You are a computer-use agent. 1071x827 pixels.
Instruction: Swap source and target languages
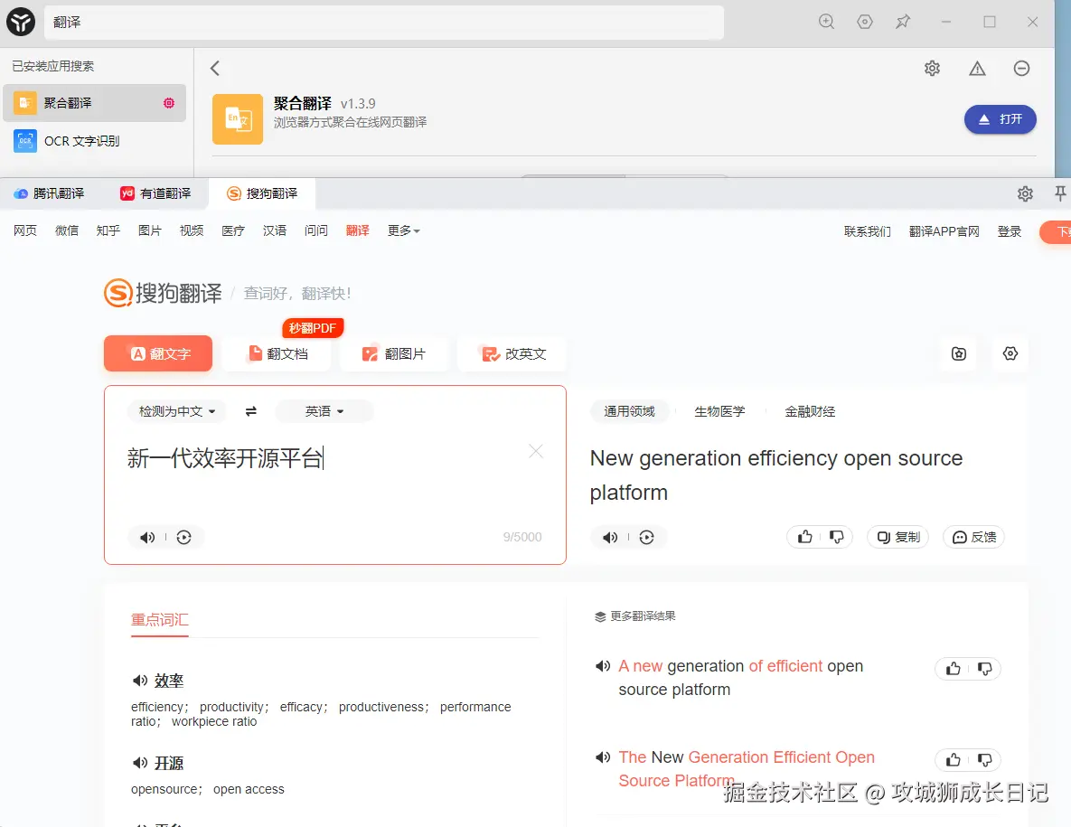[x=250, y=411]
